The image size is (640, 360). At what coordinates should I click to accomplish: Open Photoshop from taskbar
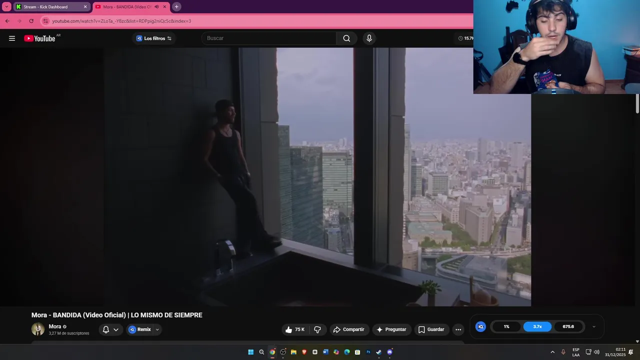[x=368, y=352]
